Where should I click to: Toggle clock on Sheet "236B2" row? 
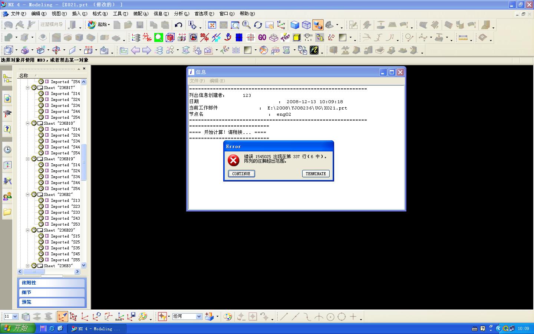(34, 194)
